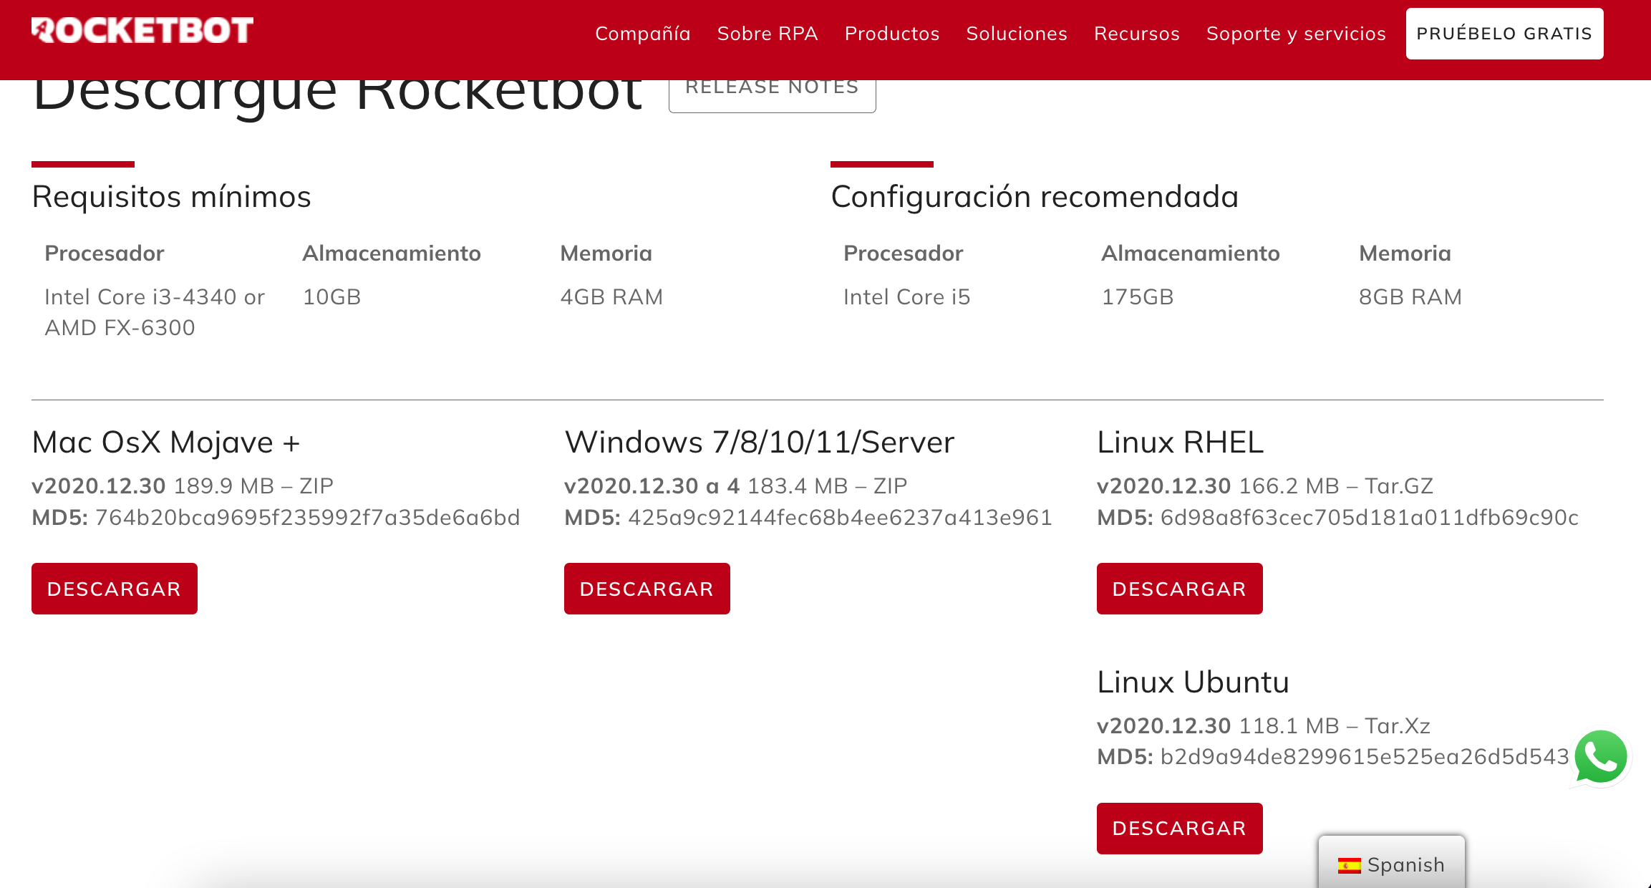This screenshot has width=1651, height=888.
Task: Click the 118.1 MB – Tar.Xz version line
Action: pos(1264,726)
